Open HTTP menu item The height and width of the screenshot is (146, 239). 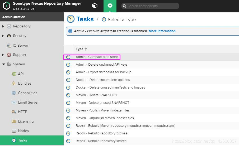22,112
